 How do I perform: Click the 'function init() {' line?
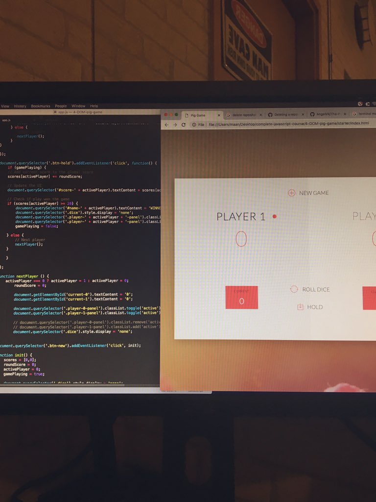16,355
